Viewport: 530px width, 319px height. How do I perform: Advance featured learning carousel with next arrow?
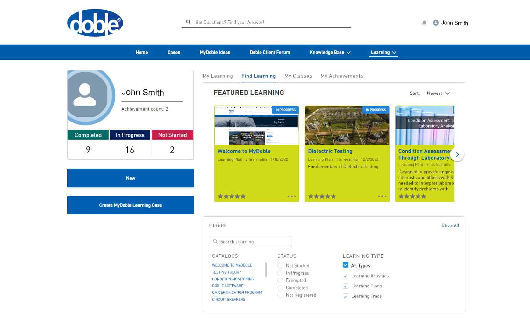[x=457, y=155]
